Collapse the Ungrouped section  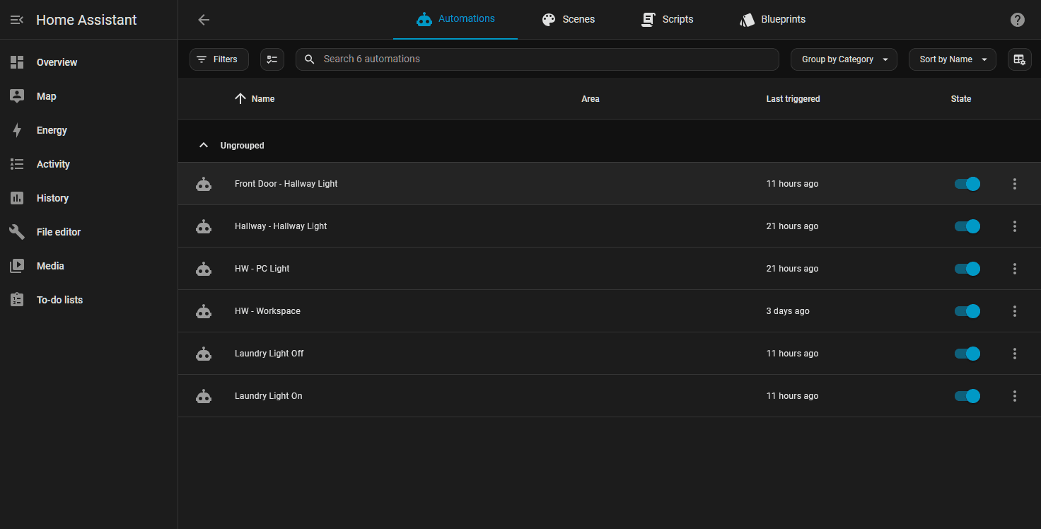204,144
